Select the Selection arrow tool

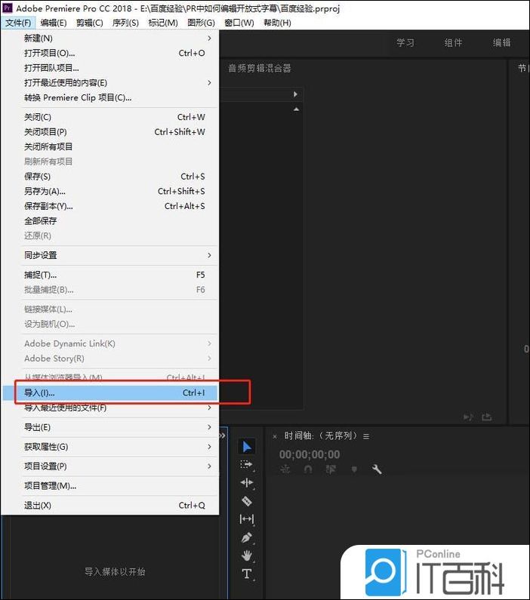[x=247, y=447]
